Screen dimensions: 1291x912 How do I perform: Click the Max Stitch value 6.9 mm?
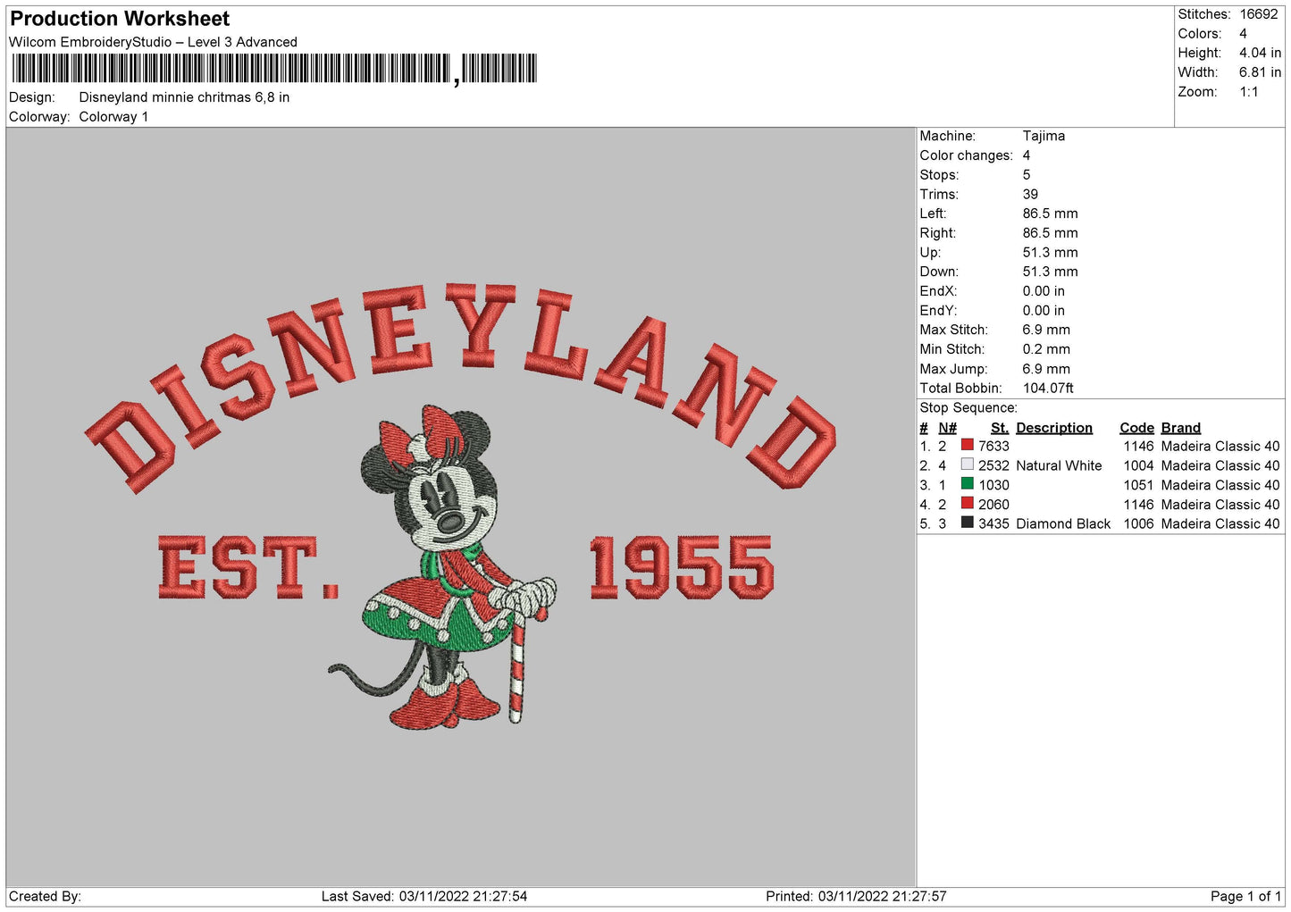(x=1046, y=330)
